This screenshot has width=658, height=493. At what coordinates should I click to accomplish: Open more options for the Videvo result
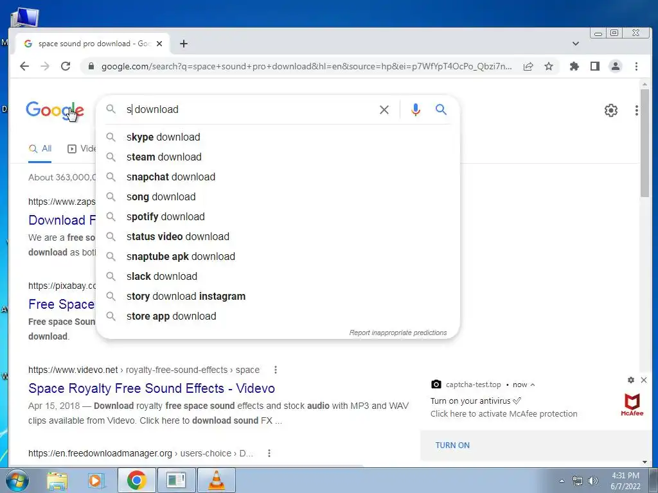coord(275,370)
